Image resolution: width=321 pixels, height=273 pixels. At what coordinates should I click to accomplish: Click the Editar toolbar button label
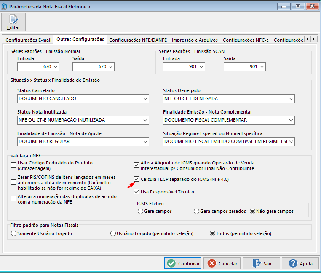click(x=13, y=27)
